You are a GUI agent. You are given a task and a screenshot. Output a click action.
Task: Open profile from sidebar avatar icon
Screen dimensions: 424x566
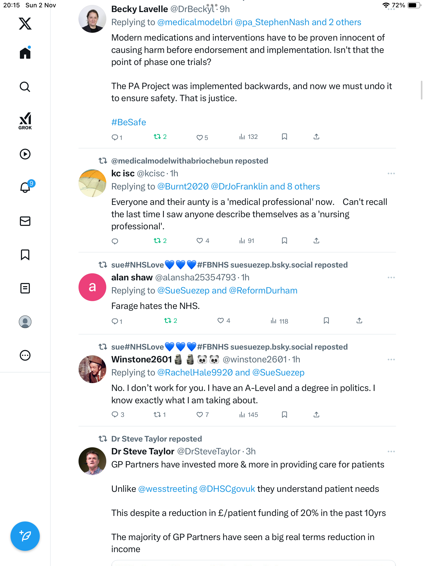[x=25, y=322]
